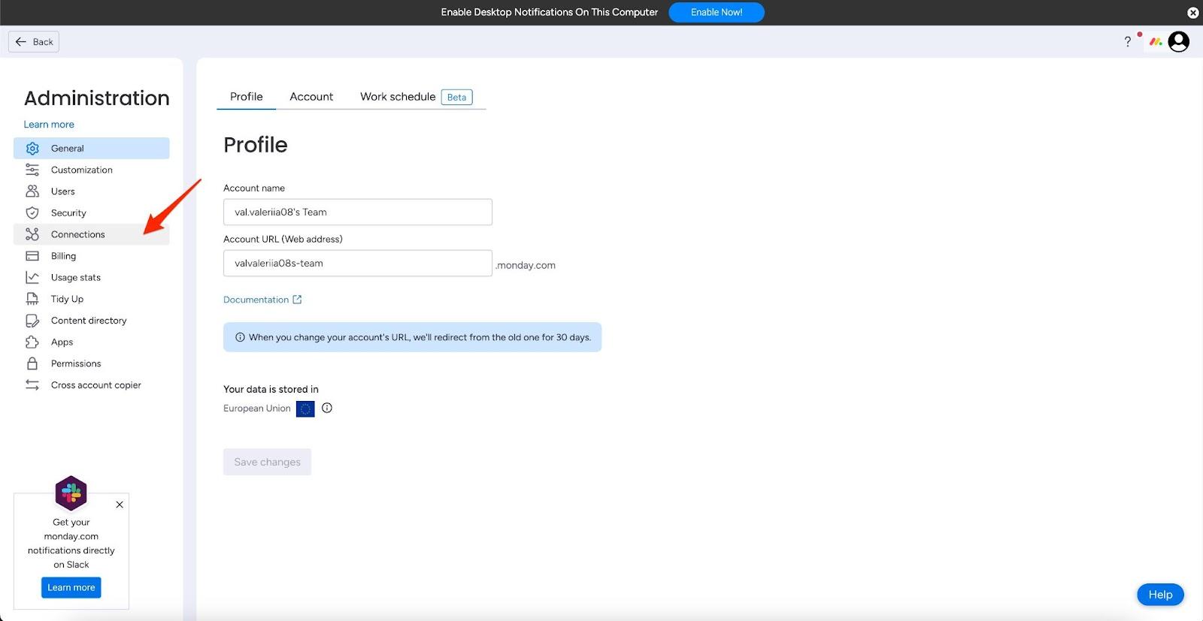Viewport: 1203px width, 621px height.
Task: Click the Account name input field
Action: [x=357, y=213]
